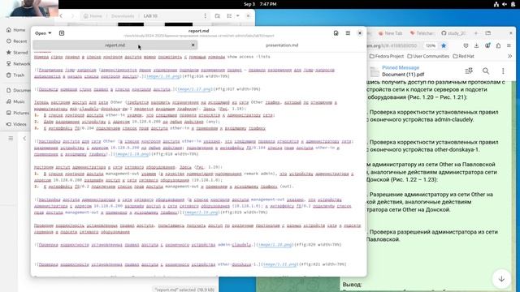The height and width of the screenshot is (292, 520).
Task: Click the document options icon left of the editor hamburger
Action: click(336, 33)
